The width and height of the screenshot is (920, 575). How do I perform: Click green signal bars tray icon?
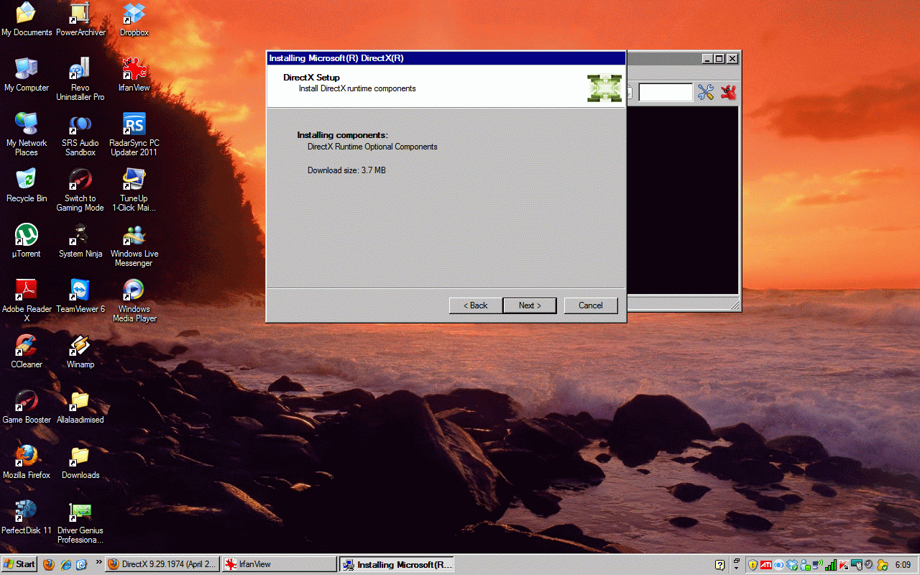831,565
